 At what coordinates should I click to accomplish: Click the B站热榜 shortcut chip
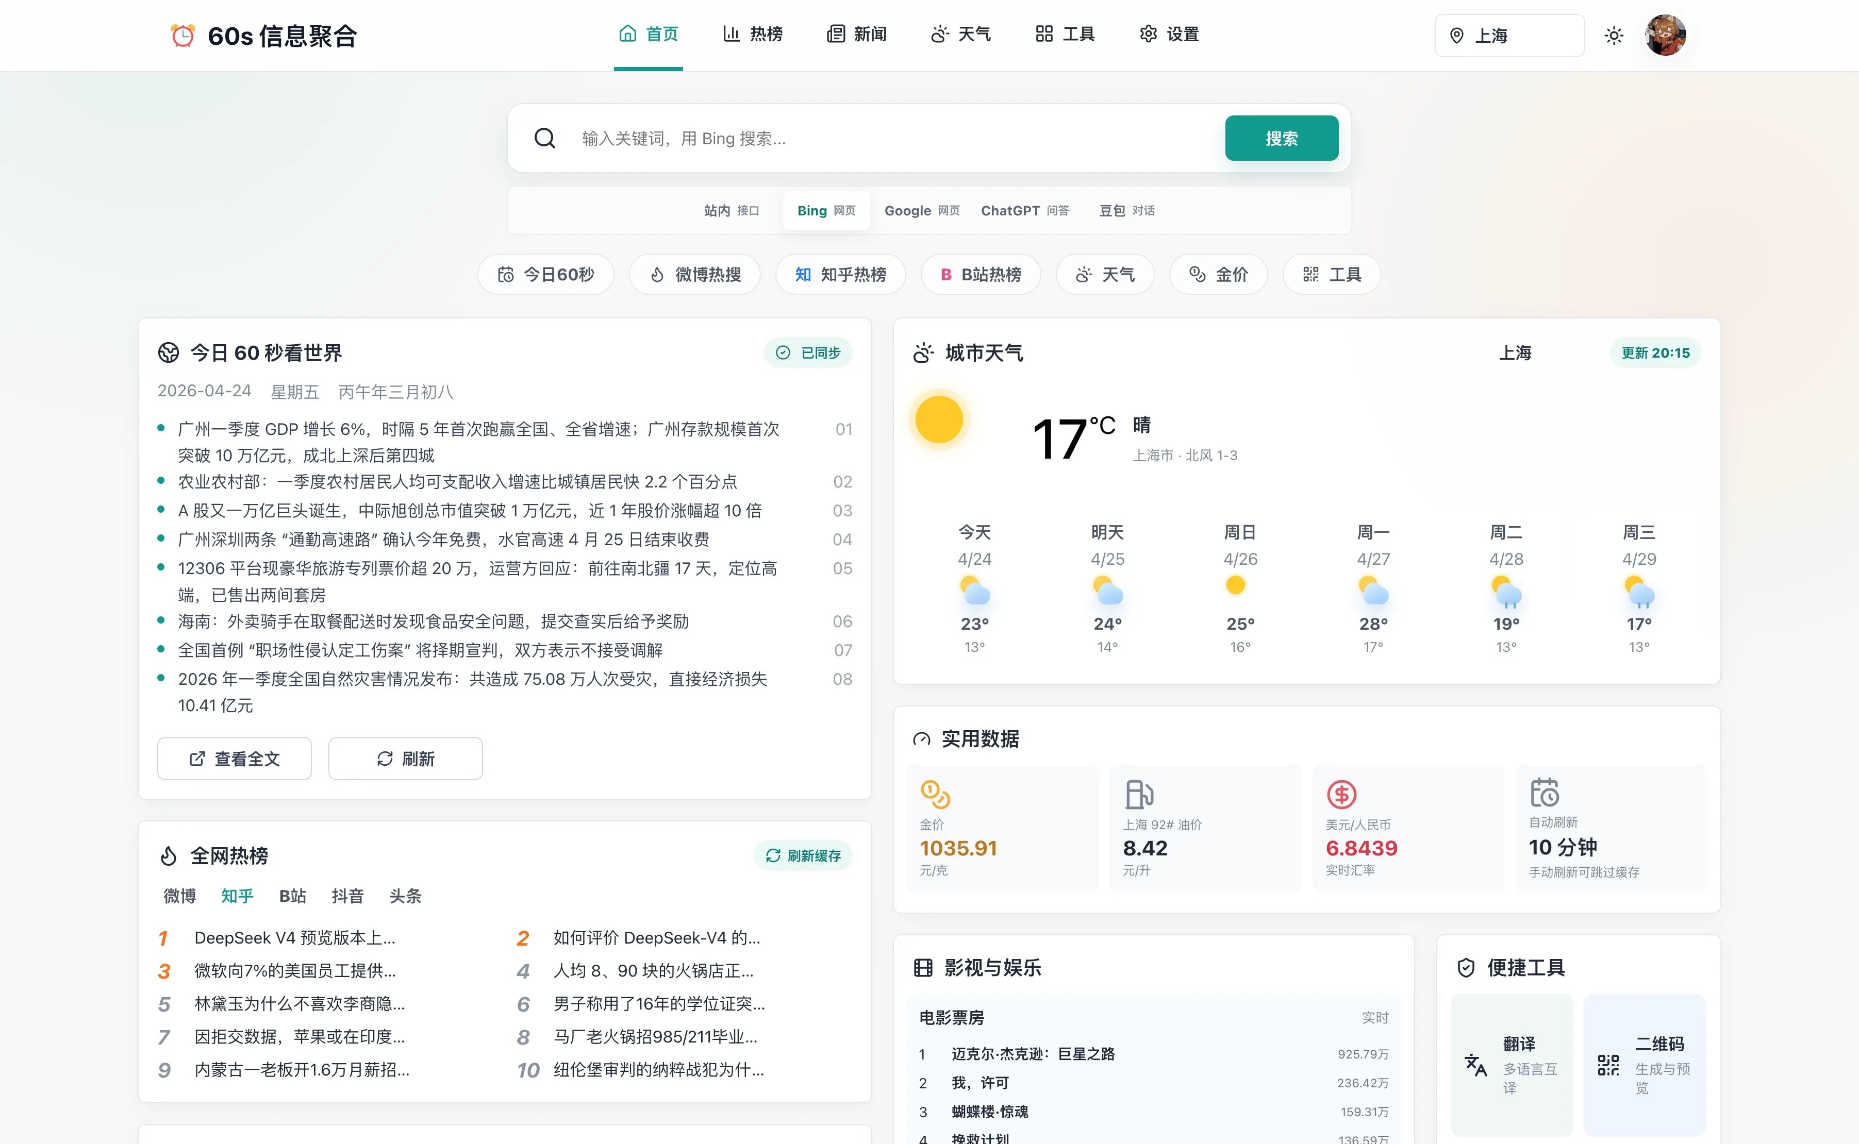980,275
